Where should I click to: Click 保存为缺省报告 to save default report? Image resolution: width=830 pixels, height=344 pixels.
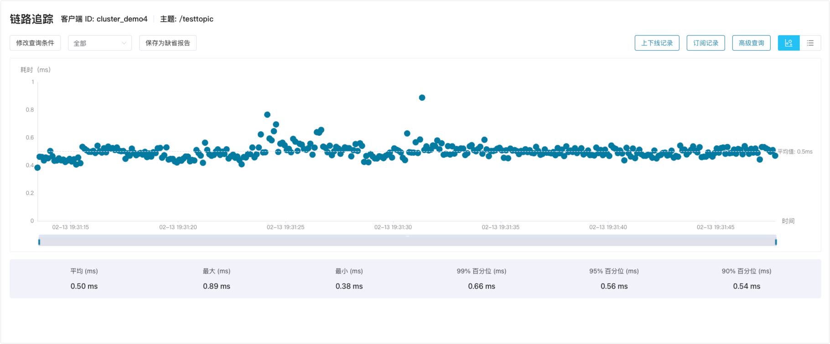coord(168,43)
